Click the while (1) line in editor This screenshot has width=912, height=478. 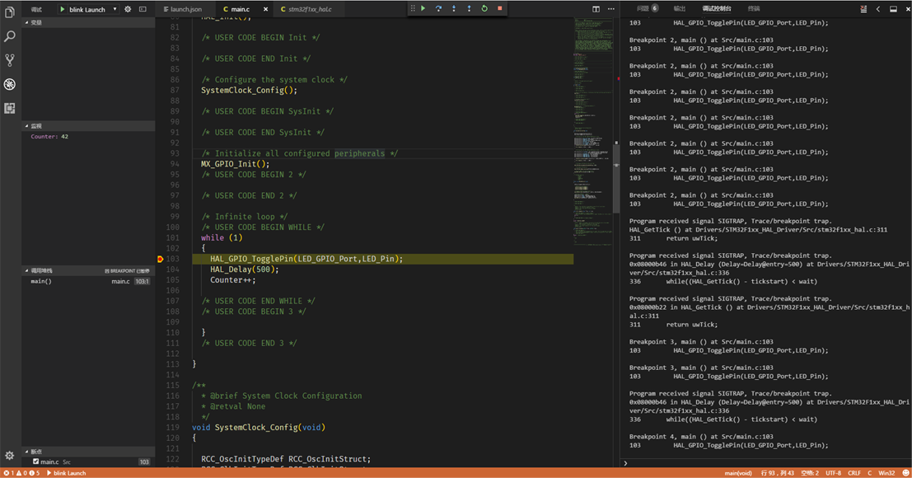coord(222,238)
